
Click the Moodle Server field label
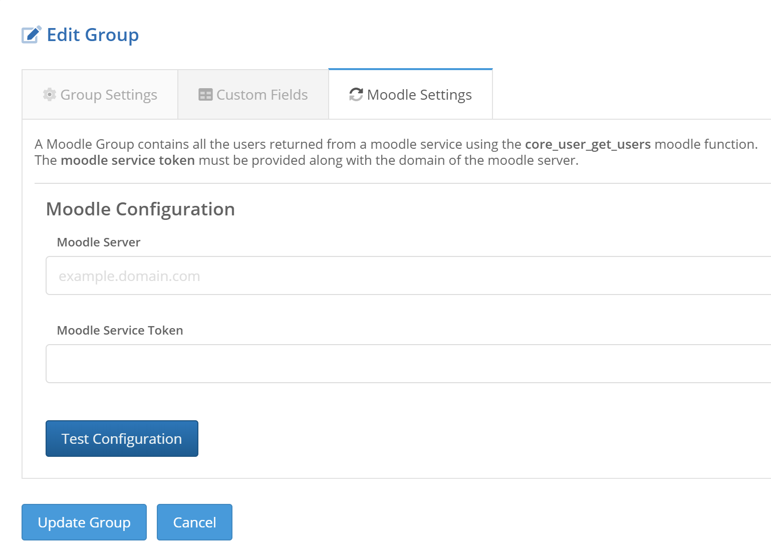pos(99,242)
